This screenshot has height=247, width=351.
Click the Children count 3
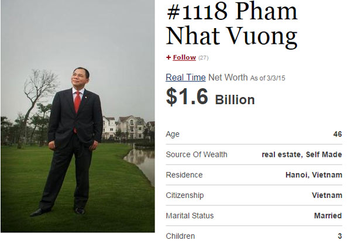click(x=339, y=236)
